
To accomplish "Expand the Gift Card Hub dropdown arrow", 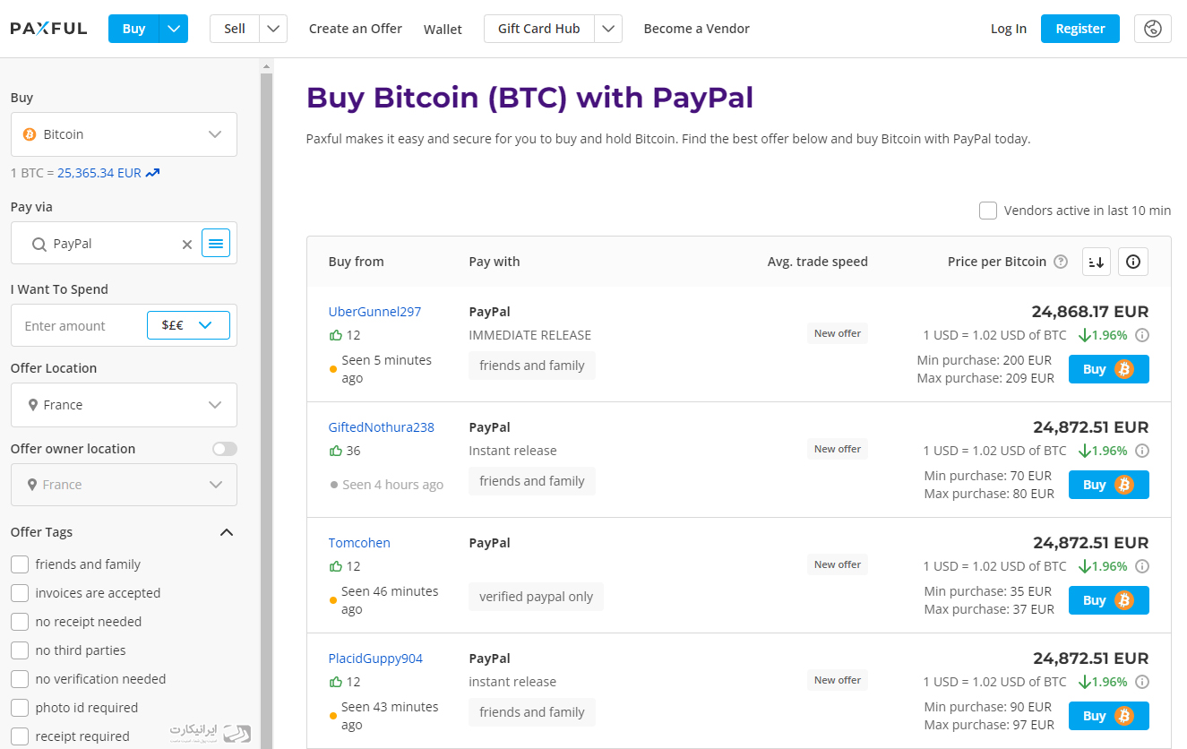I will pos(608,29).
